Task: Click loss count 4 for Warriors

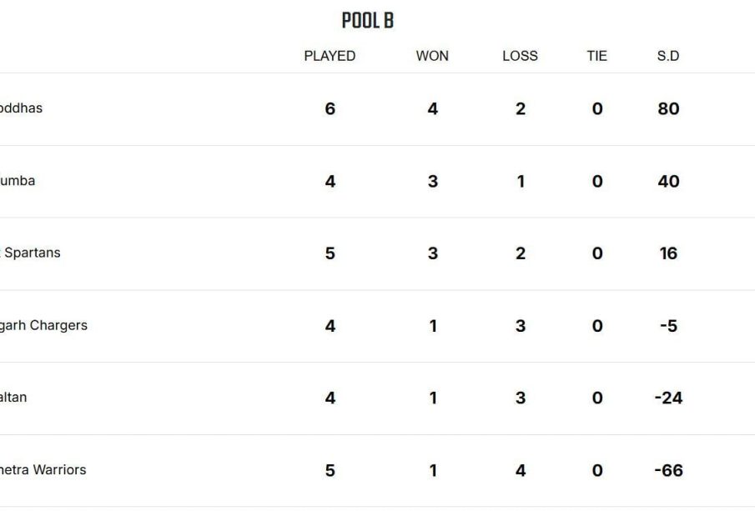Action: [x=521, y=471]
